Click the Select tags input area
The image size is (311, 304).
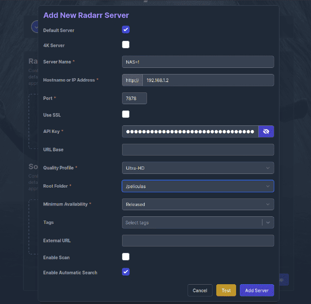192,222
